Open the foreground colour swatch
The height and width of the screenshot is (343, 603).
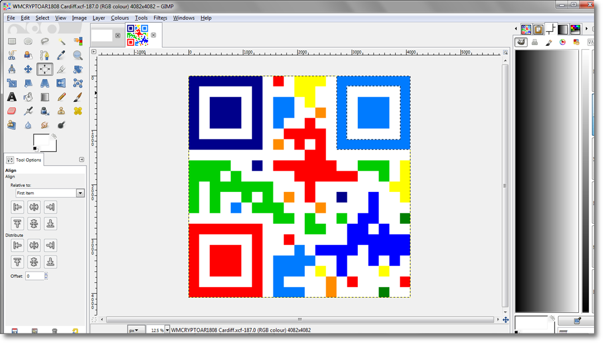[x=41, y=140]
